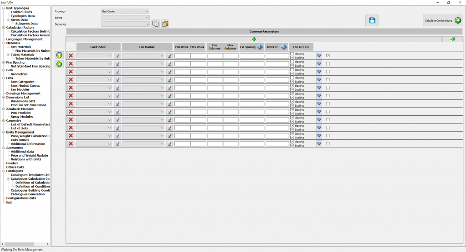
Task: Click the blue diamond next to Rows Nr.
Action: 284,47
